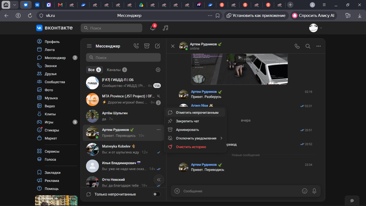Open three-dot menu on Артем Рудников row

(159, 130)
